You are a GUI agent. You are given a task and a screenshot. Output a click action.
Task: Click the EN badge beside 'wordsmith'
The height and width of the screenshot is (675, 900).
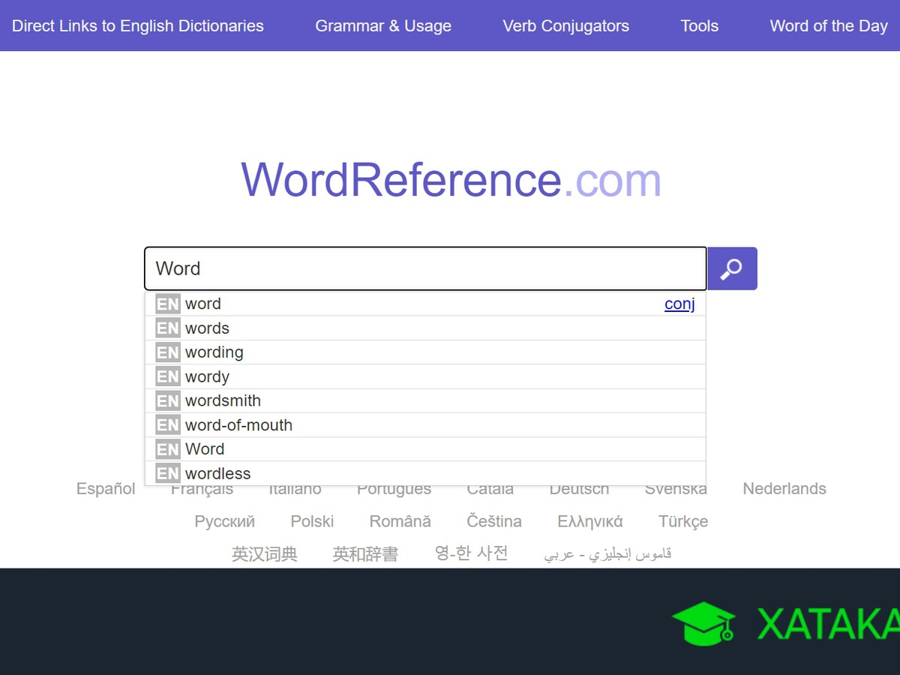(167, 400)
